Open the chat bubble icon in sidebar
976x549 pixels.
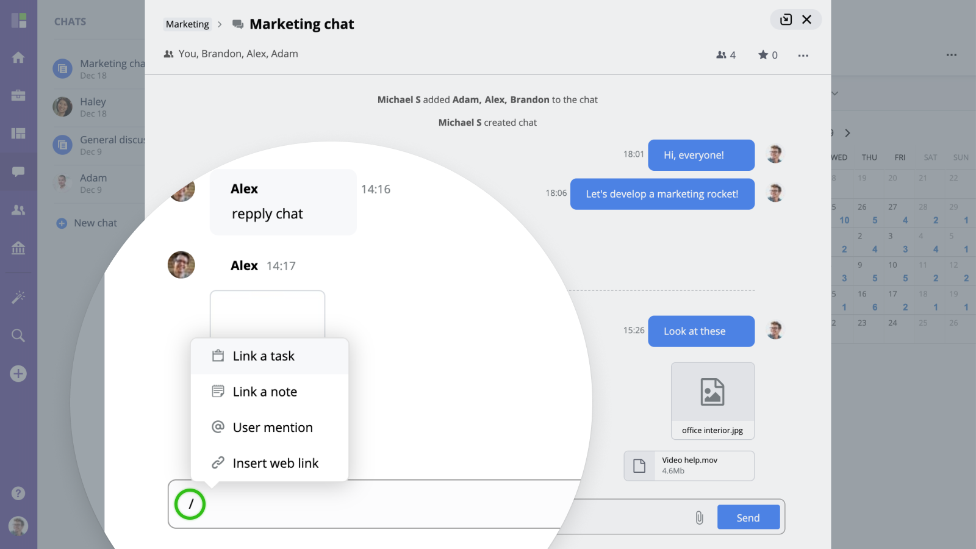pyautogui.click(x=18, y=172)
